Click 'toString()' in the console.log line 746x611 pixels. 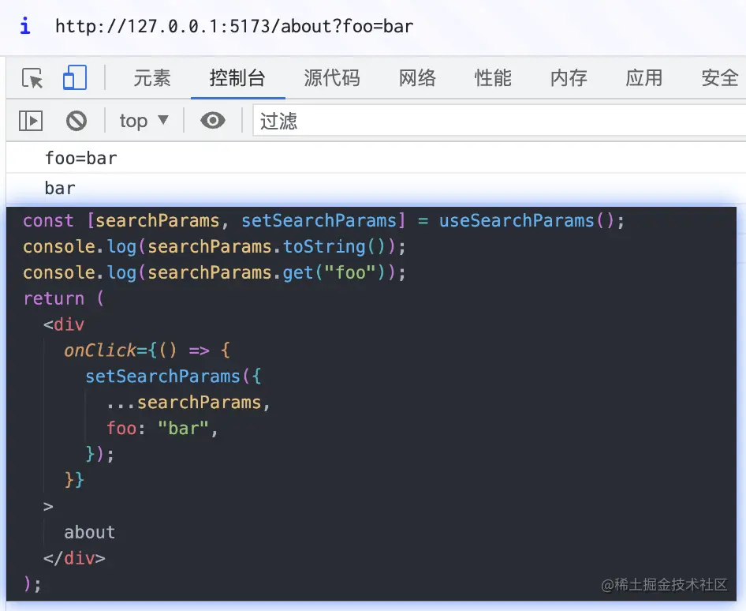(334, 246)
